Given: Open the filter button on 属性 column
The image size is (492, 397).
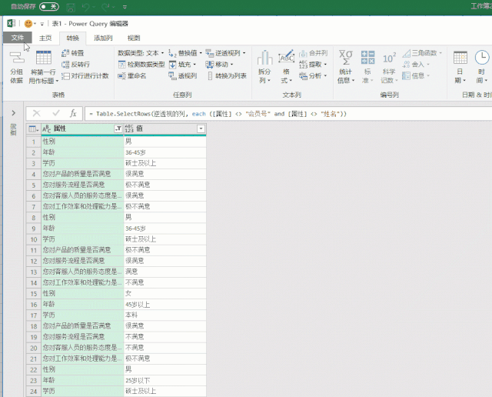Looking at the screenshot, I should pos(118,128).
